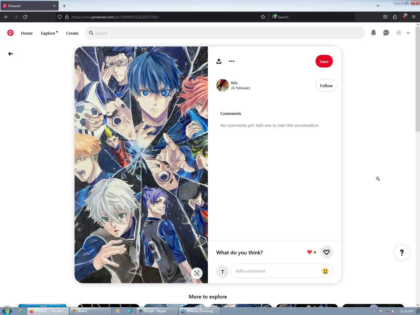
Task: Open the Pinterest messages icon
Action: (386, 33)
